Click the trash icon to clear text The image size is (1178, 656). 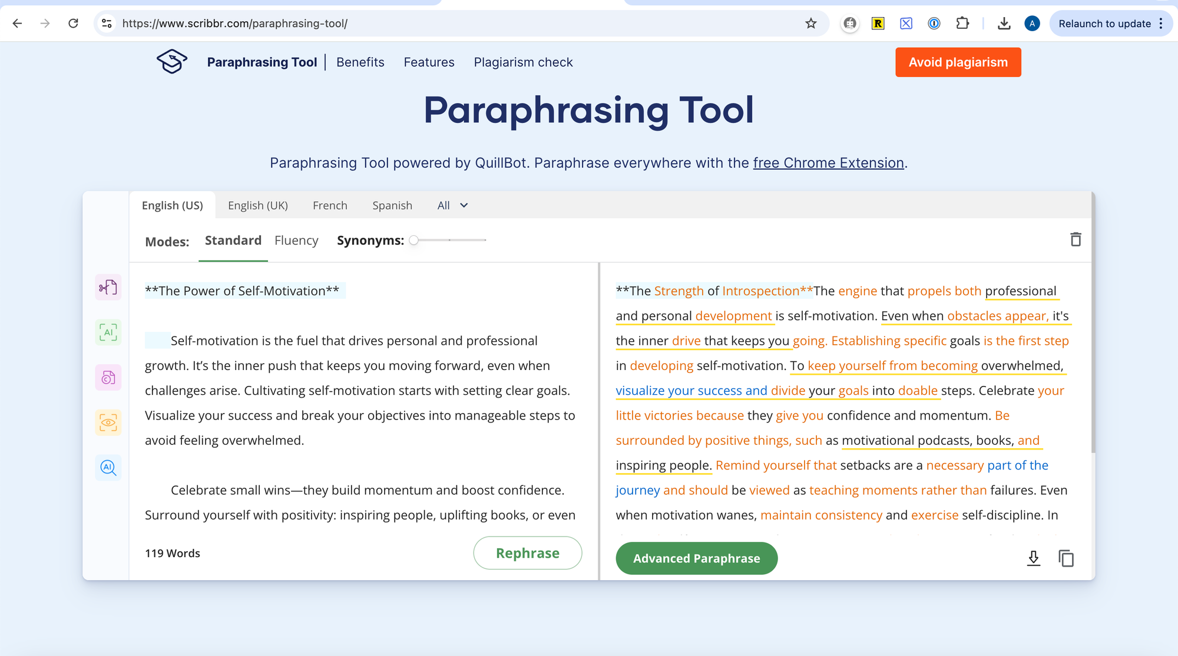[1076, 239]
